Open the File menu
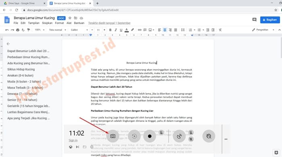 [16, 23]
